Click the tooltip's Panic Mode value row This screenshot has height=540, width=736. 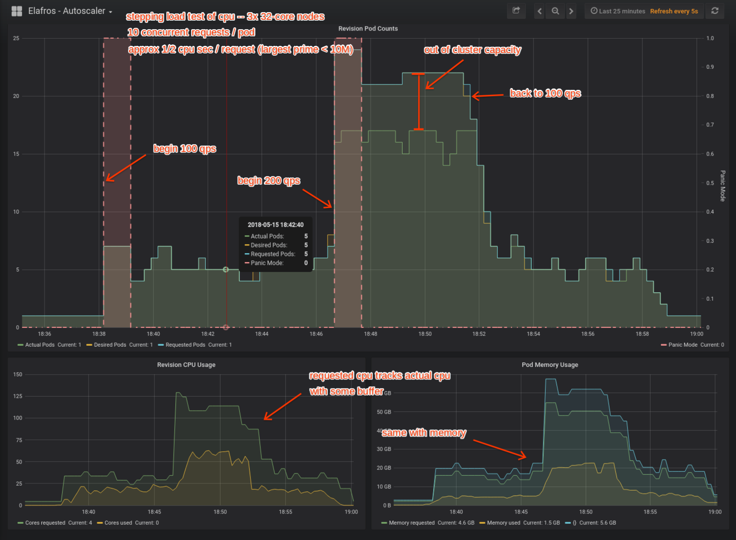[x=276, y=263]
